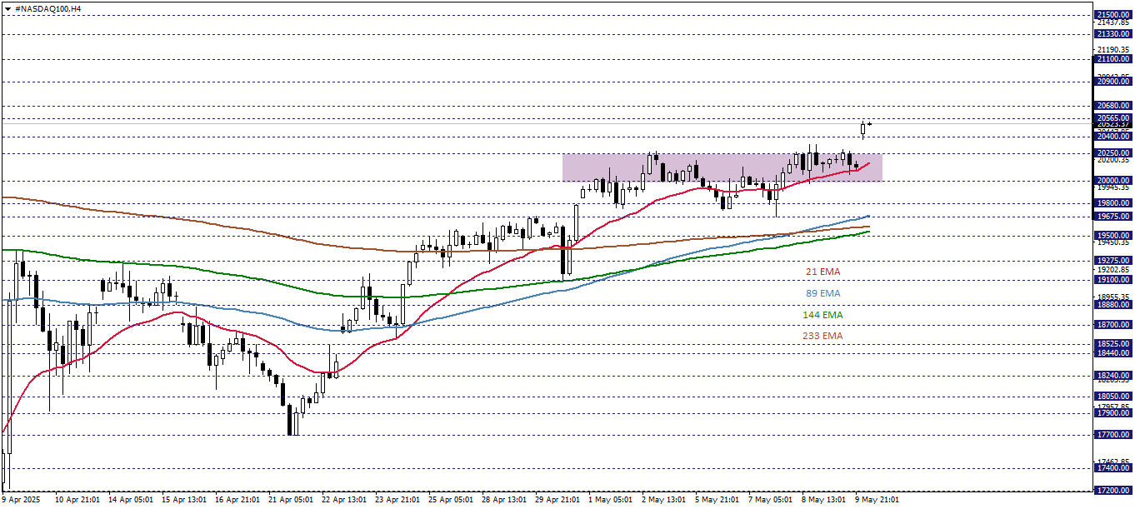Image resolution: width=1135 pixels, height=509 pixels.
Task: Click the 21 Apr 05:01 time label
Action: click(292, 500)
